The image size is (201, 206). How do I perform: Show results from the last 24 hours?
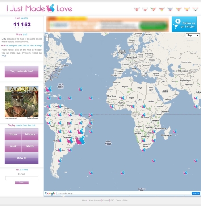(30, 134)
